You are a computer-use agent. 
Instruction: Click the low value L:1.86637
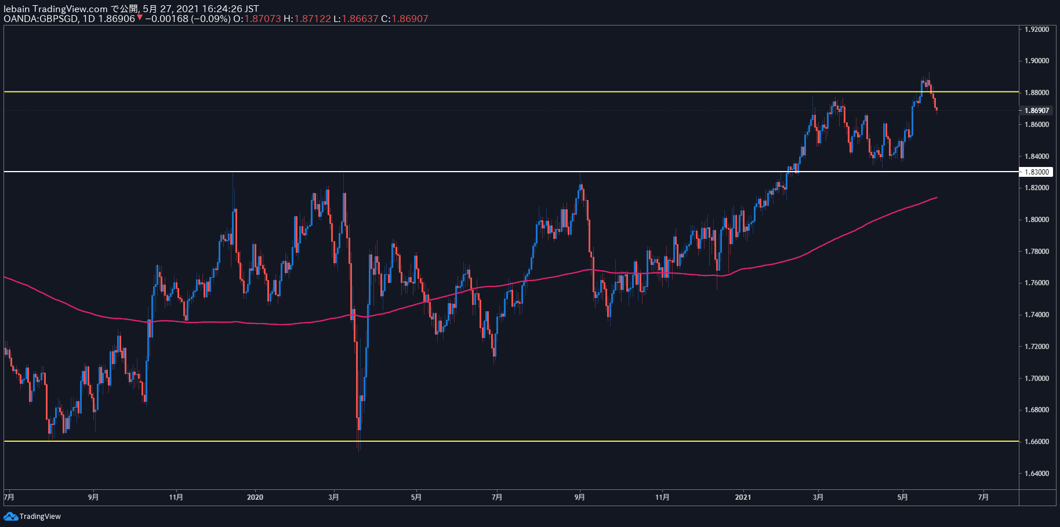tap(356, 19)
